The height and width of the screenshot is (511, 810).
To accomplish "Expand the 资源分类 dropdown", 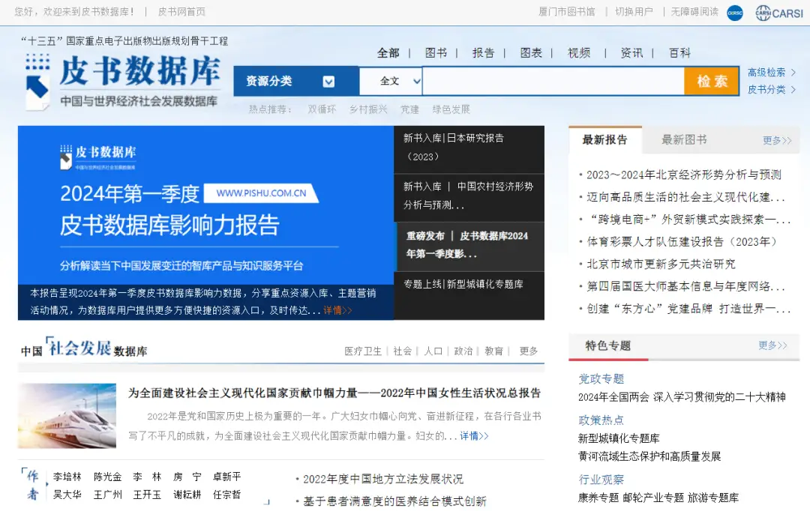I will [x=296, y=81].
